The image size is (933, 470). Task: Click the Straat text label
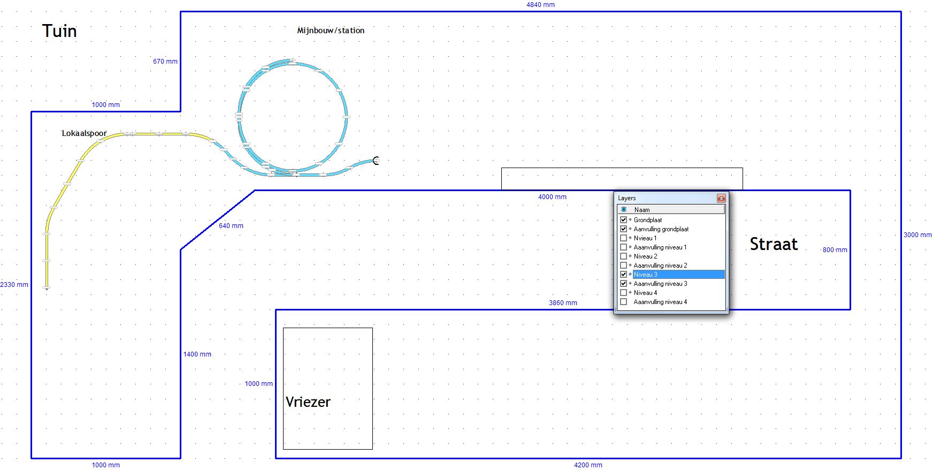point(774,244)
